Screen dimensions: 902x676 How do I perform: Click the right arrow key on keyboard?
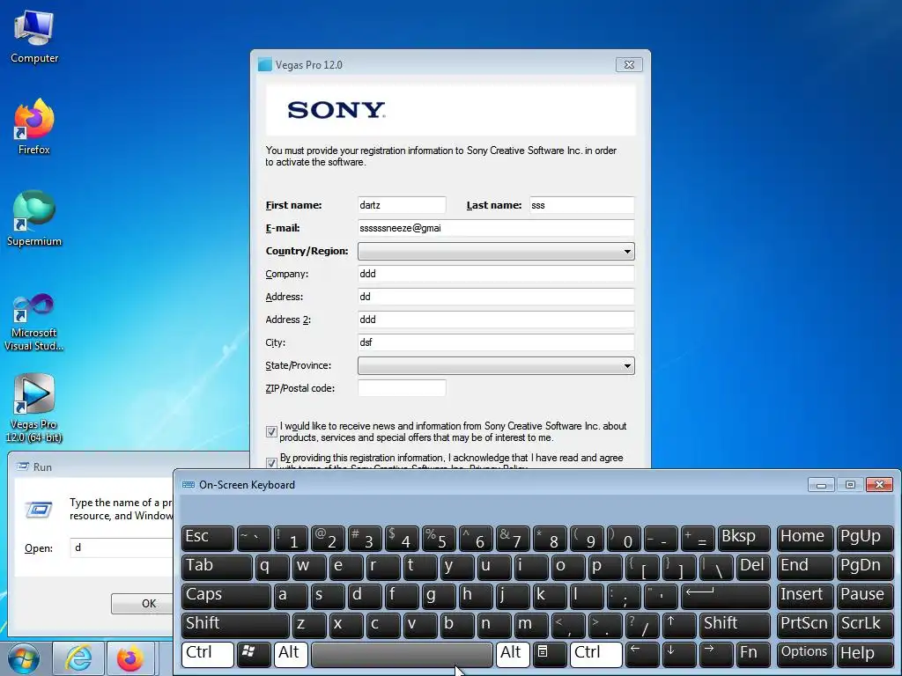point(716,654)
